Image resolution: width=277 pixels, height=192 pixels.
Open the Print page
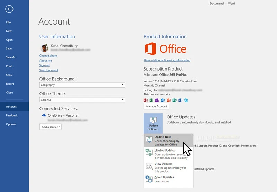pyautogui.click(x=9, y=66)
